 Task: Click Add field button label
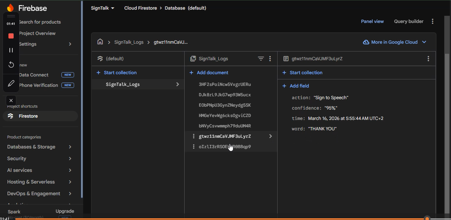[x=299, y=86]
